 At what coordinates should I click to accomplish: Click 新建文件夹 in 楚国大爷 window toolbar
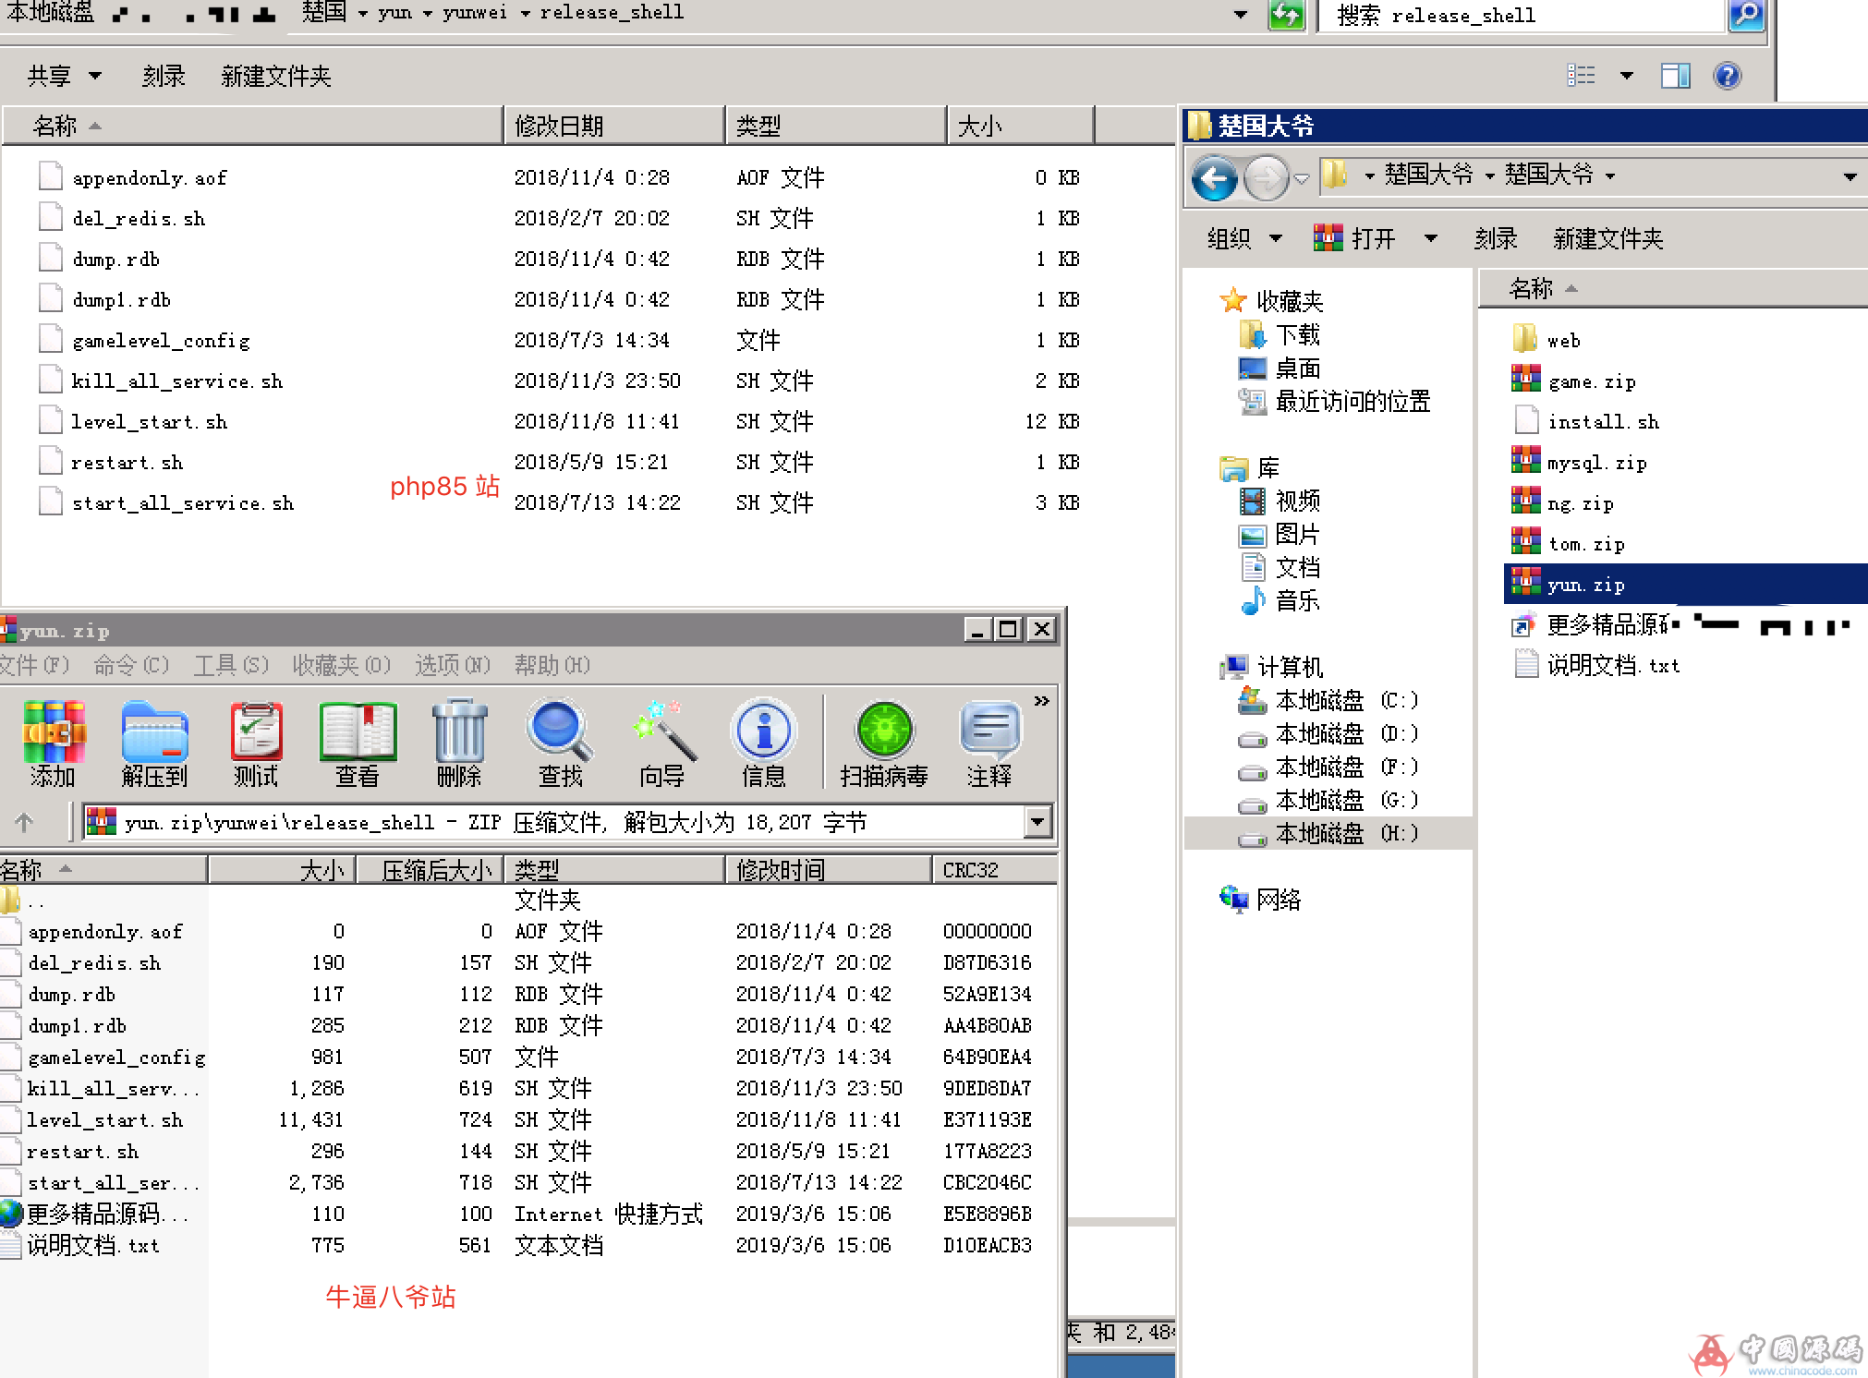pyautogui.click(x=1608, y=238)
